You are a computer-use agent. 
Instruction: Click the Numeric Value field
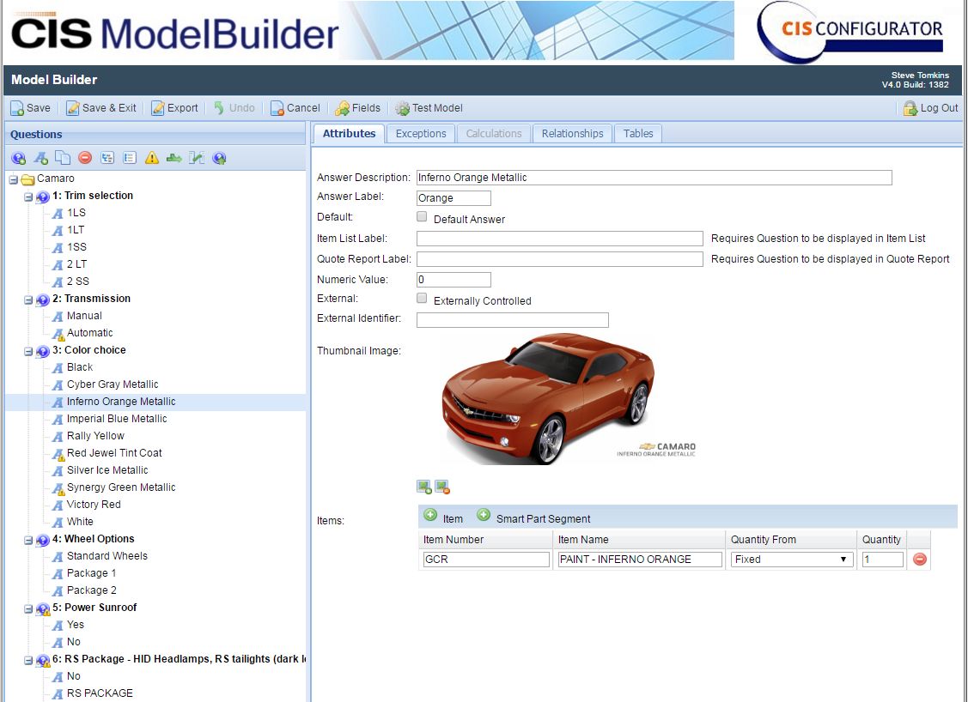point(454,280)
